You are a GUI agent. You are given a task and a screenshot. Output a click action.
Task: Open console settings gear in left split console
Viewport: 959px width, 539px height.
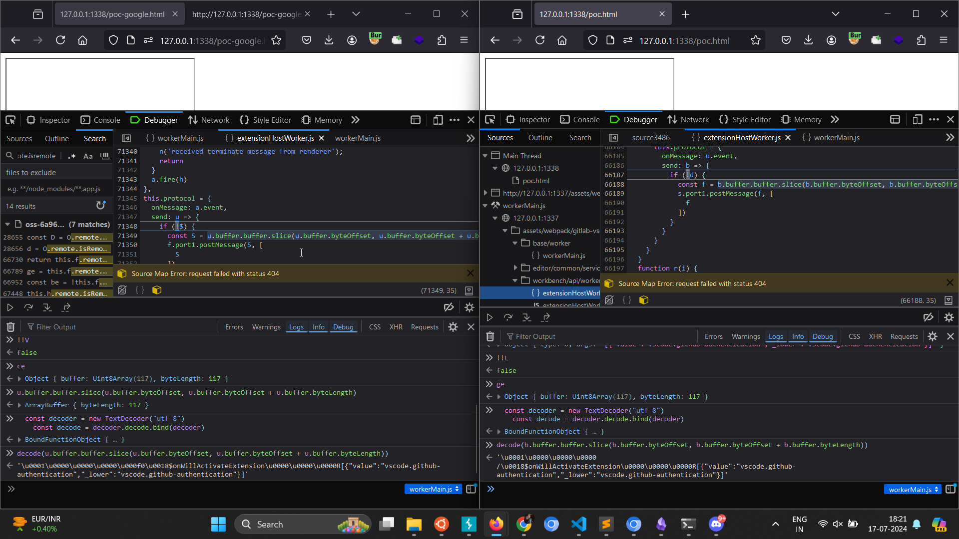(453, 327)
